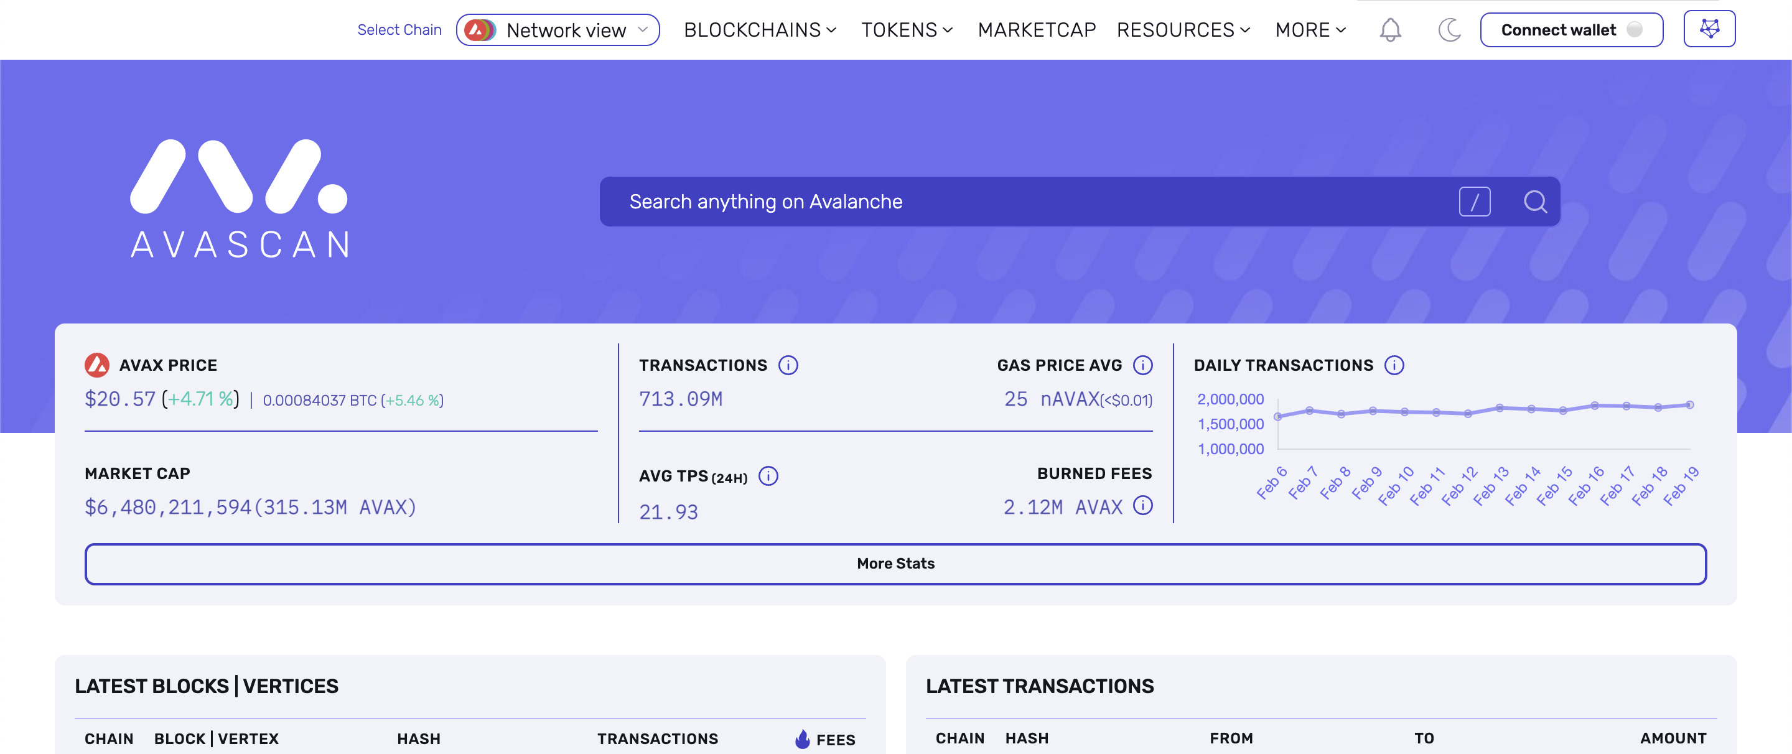Click the Feb 19 point on chart

[1690, 405]
